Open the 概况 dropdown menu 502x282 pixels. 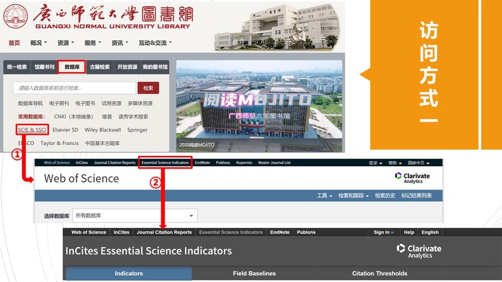[x=39, y=43]
